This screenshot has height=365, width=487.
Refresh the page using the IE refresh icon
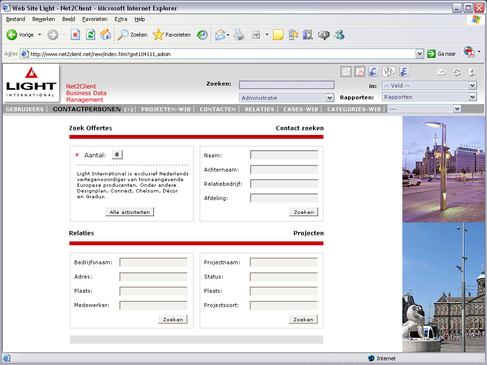tap(90, 35)
